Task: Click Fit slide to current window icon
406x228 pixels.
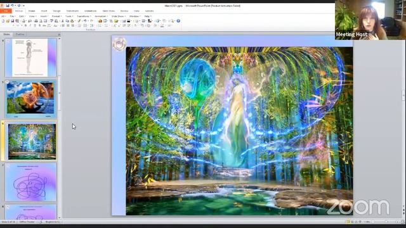Action: 402,222
